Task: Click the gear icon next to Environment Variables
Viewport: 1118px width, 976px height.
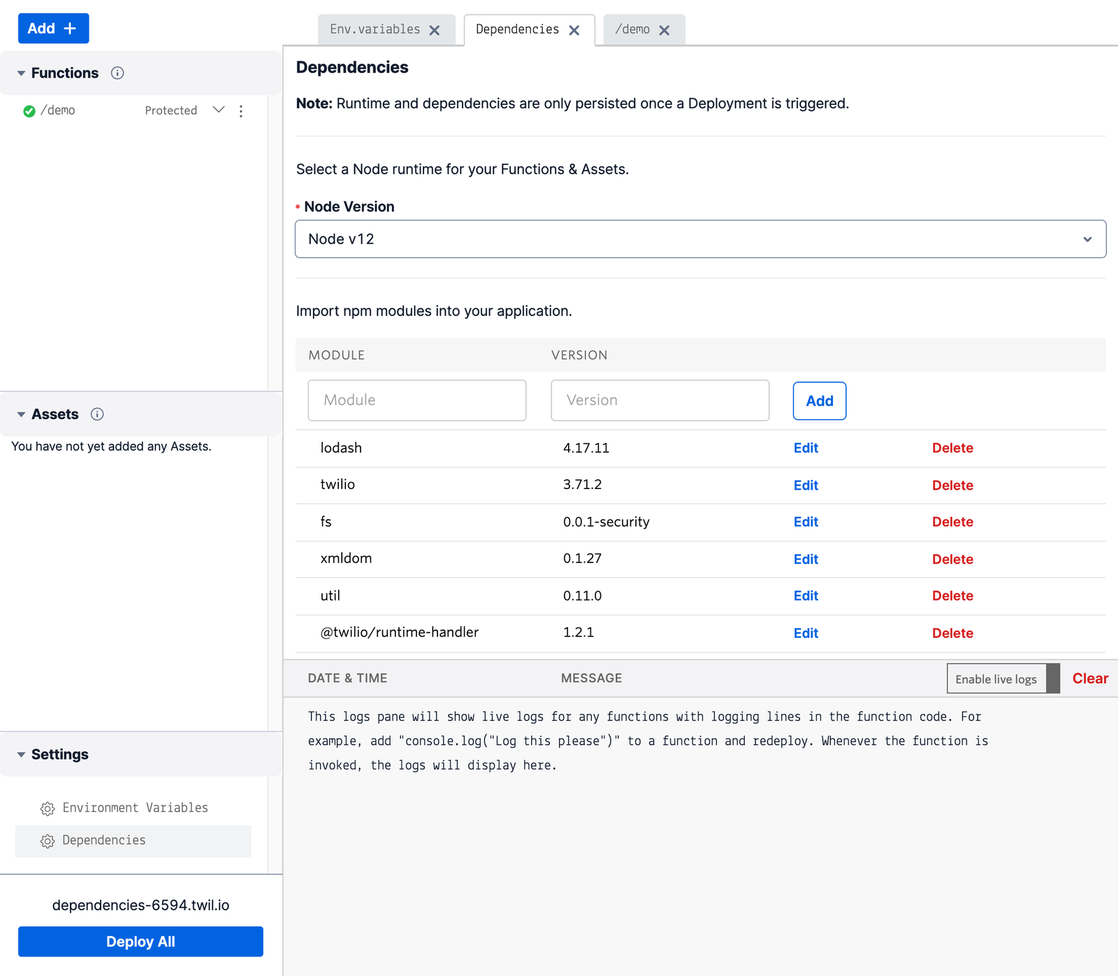Action: (48, 808)
